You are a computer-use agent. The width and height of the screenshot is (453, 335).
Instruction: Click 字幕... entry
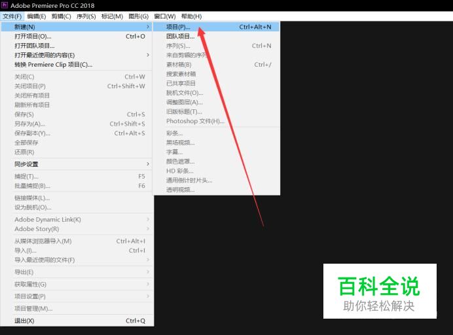(x=217, y=152)
